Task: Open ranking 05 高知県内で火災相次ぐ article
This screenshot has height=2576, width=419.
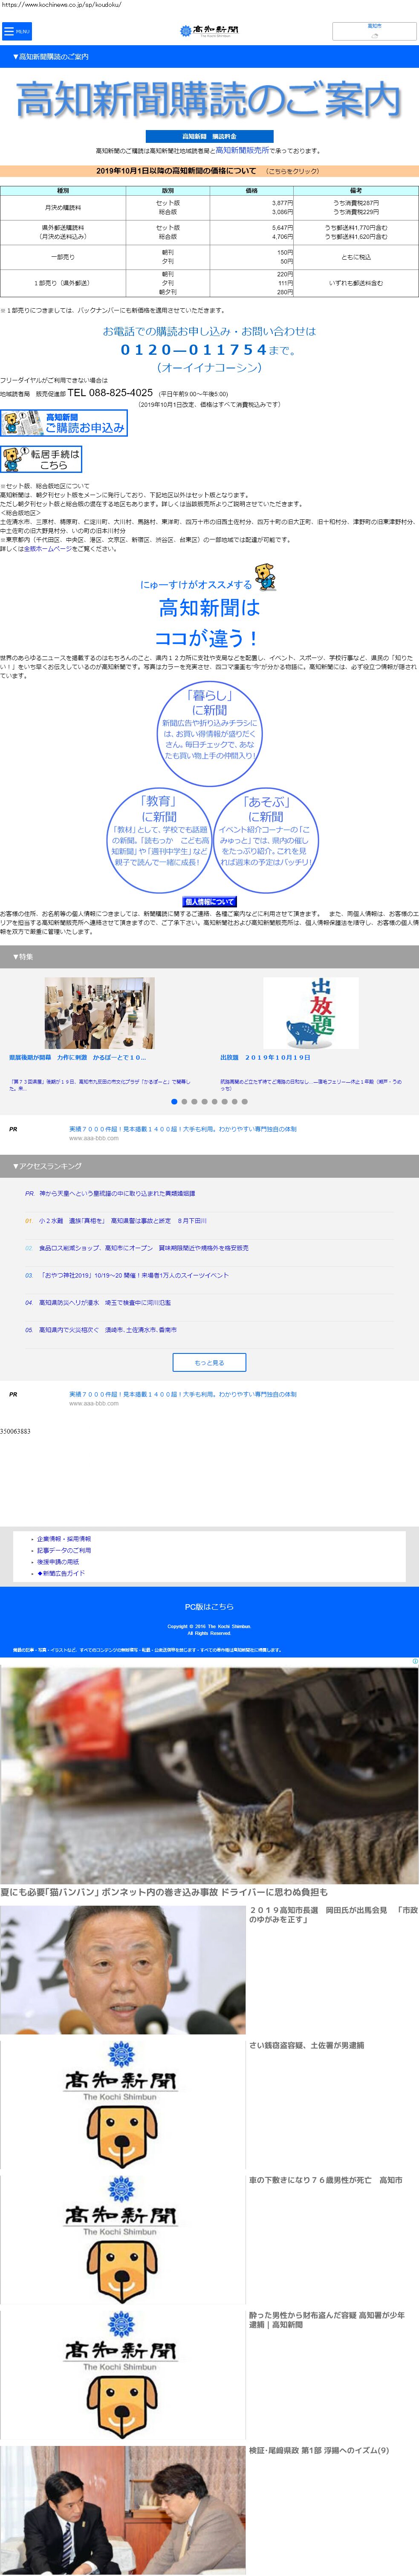Action: pos(107,1330)
